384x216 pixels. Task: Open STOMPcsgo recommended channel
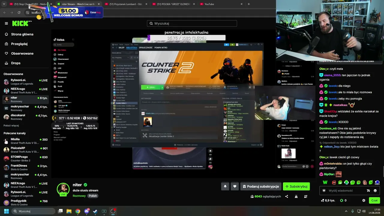coord(25,158)
